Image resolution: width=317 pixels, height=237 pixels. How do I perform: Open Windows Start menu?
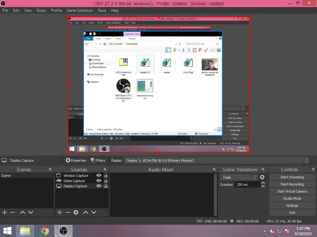point(7,231)
